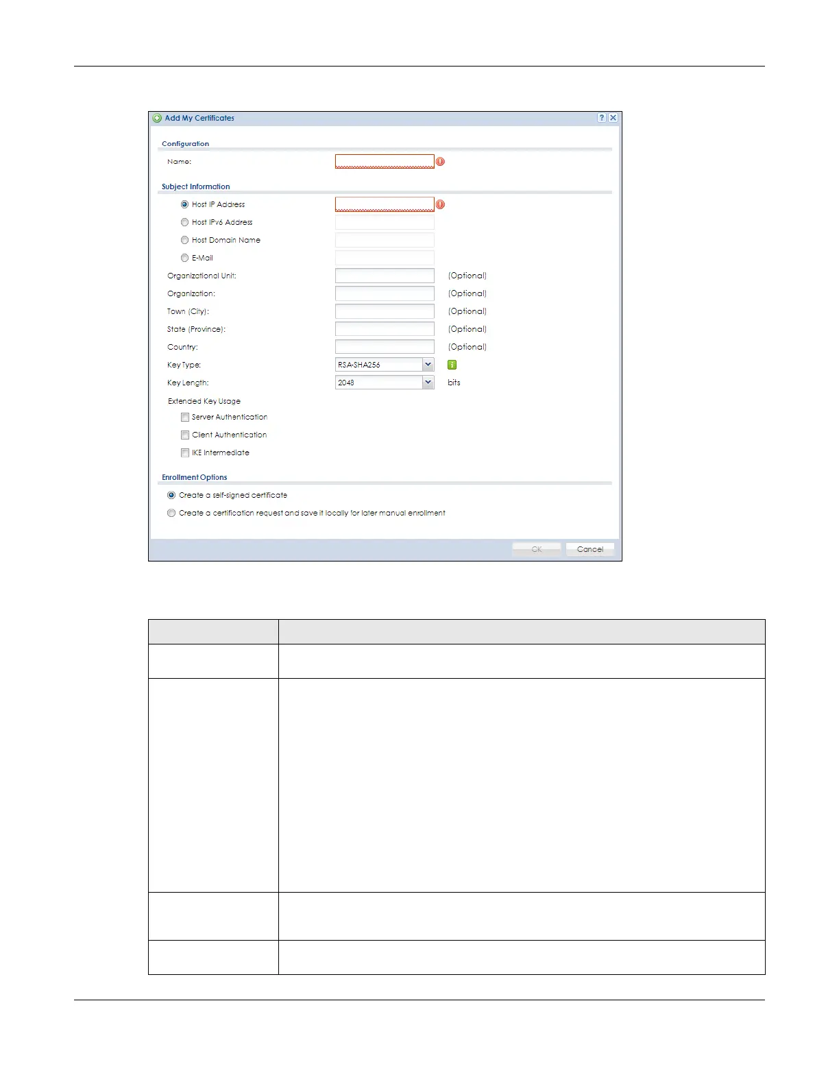Click the green plus icon in title bar

(x=158, y=118)
